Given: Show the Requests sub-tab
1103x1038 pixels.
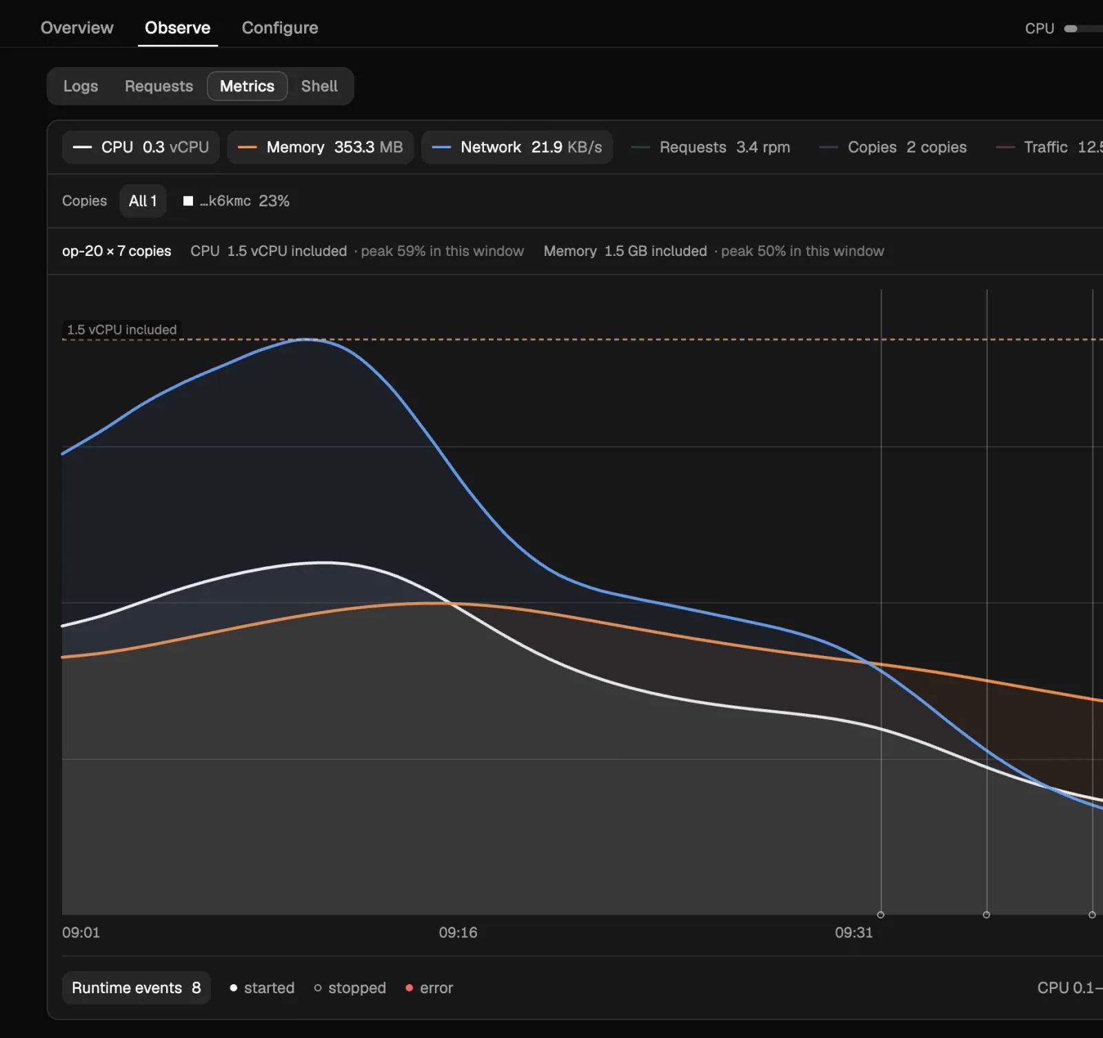Looking at the screenshot, I should [159, 86].
